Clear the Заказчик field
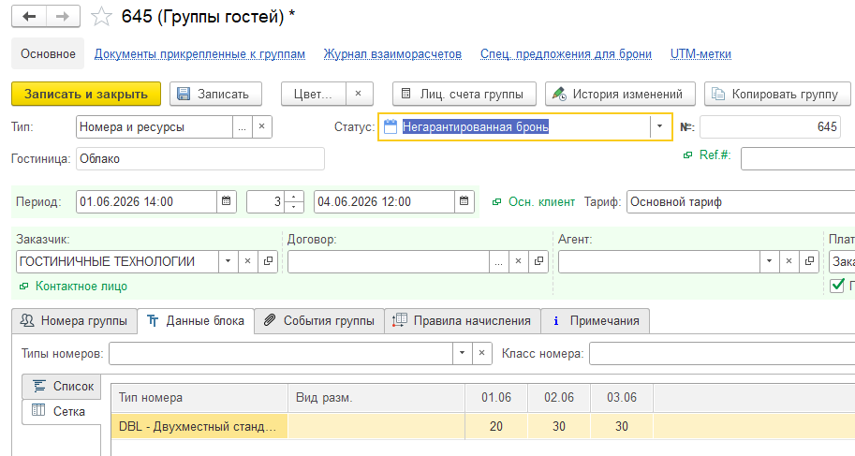The height and width of the screenshot is (456, 855). click(x=247, y=261)
